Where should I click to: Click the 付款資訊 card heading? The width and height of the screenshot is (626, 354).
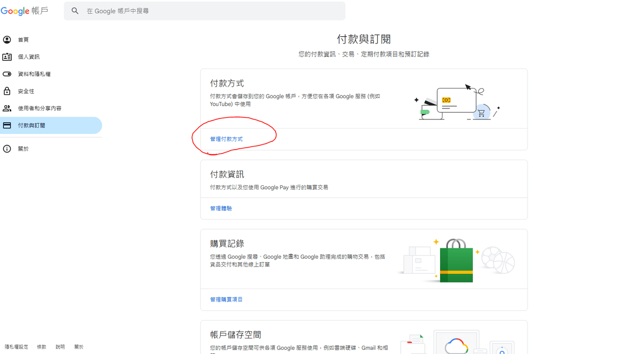[x=227, y=174]
